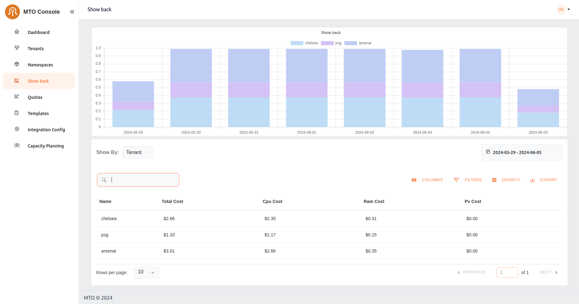Open the user account menu dropdown
Screen dimensions: 579x304
[x=563, y=9]
